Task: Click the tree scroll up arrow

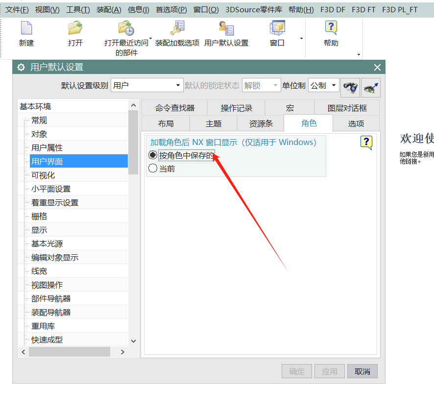Action: (x=133, y=105)
